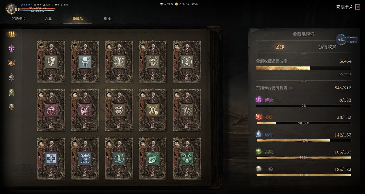Open the player portrait at top left
The height and width of the screenshot is (194, 365).
coord(10,9)
